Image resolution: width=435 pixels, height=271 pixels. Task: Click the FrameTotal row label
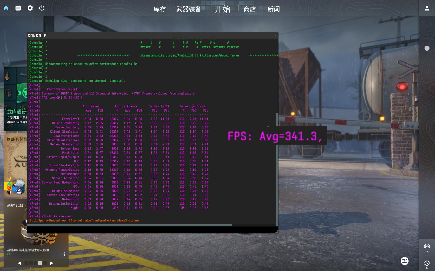coord(70,119)
